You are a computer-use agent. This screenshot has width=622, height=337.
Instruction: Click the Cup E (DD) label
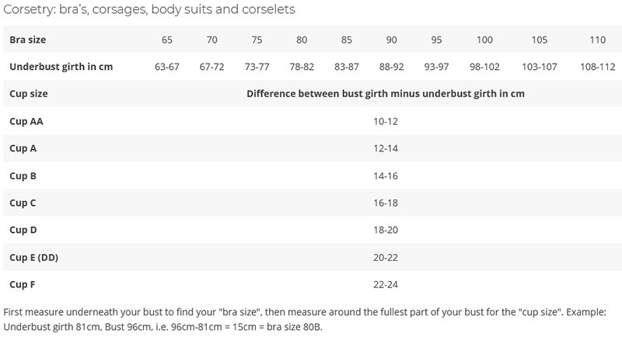tap(34, 257)
